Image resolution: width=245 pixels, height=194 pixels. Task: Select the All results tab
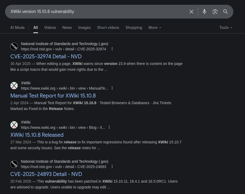coord(36,28)
